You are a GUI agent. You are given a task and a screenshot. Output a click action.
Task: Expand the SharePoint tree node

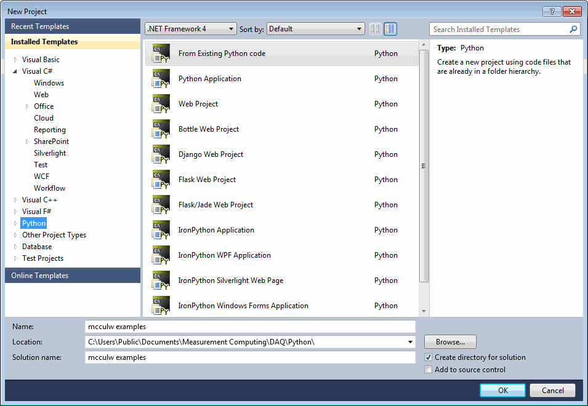[x=27, y=141]
